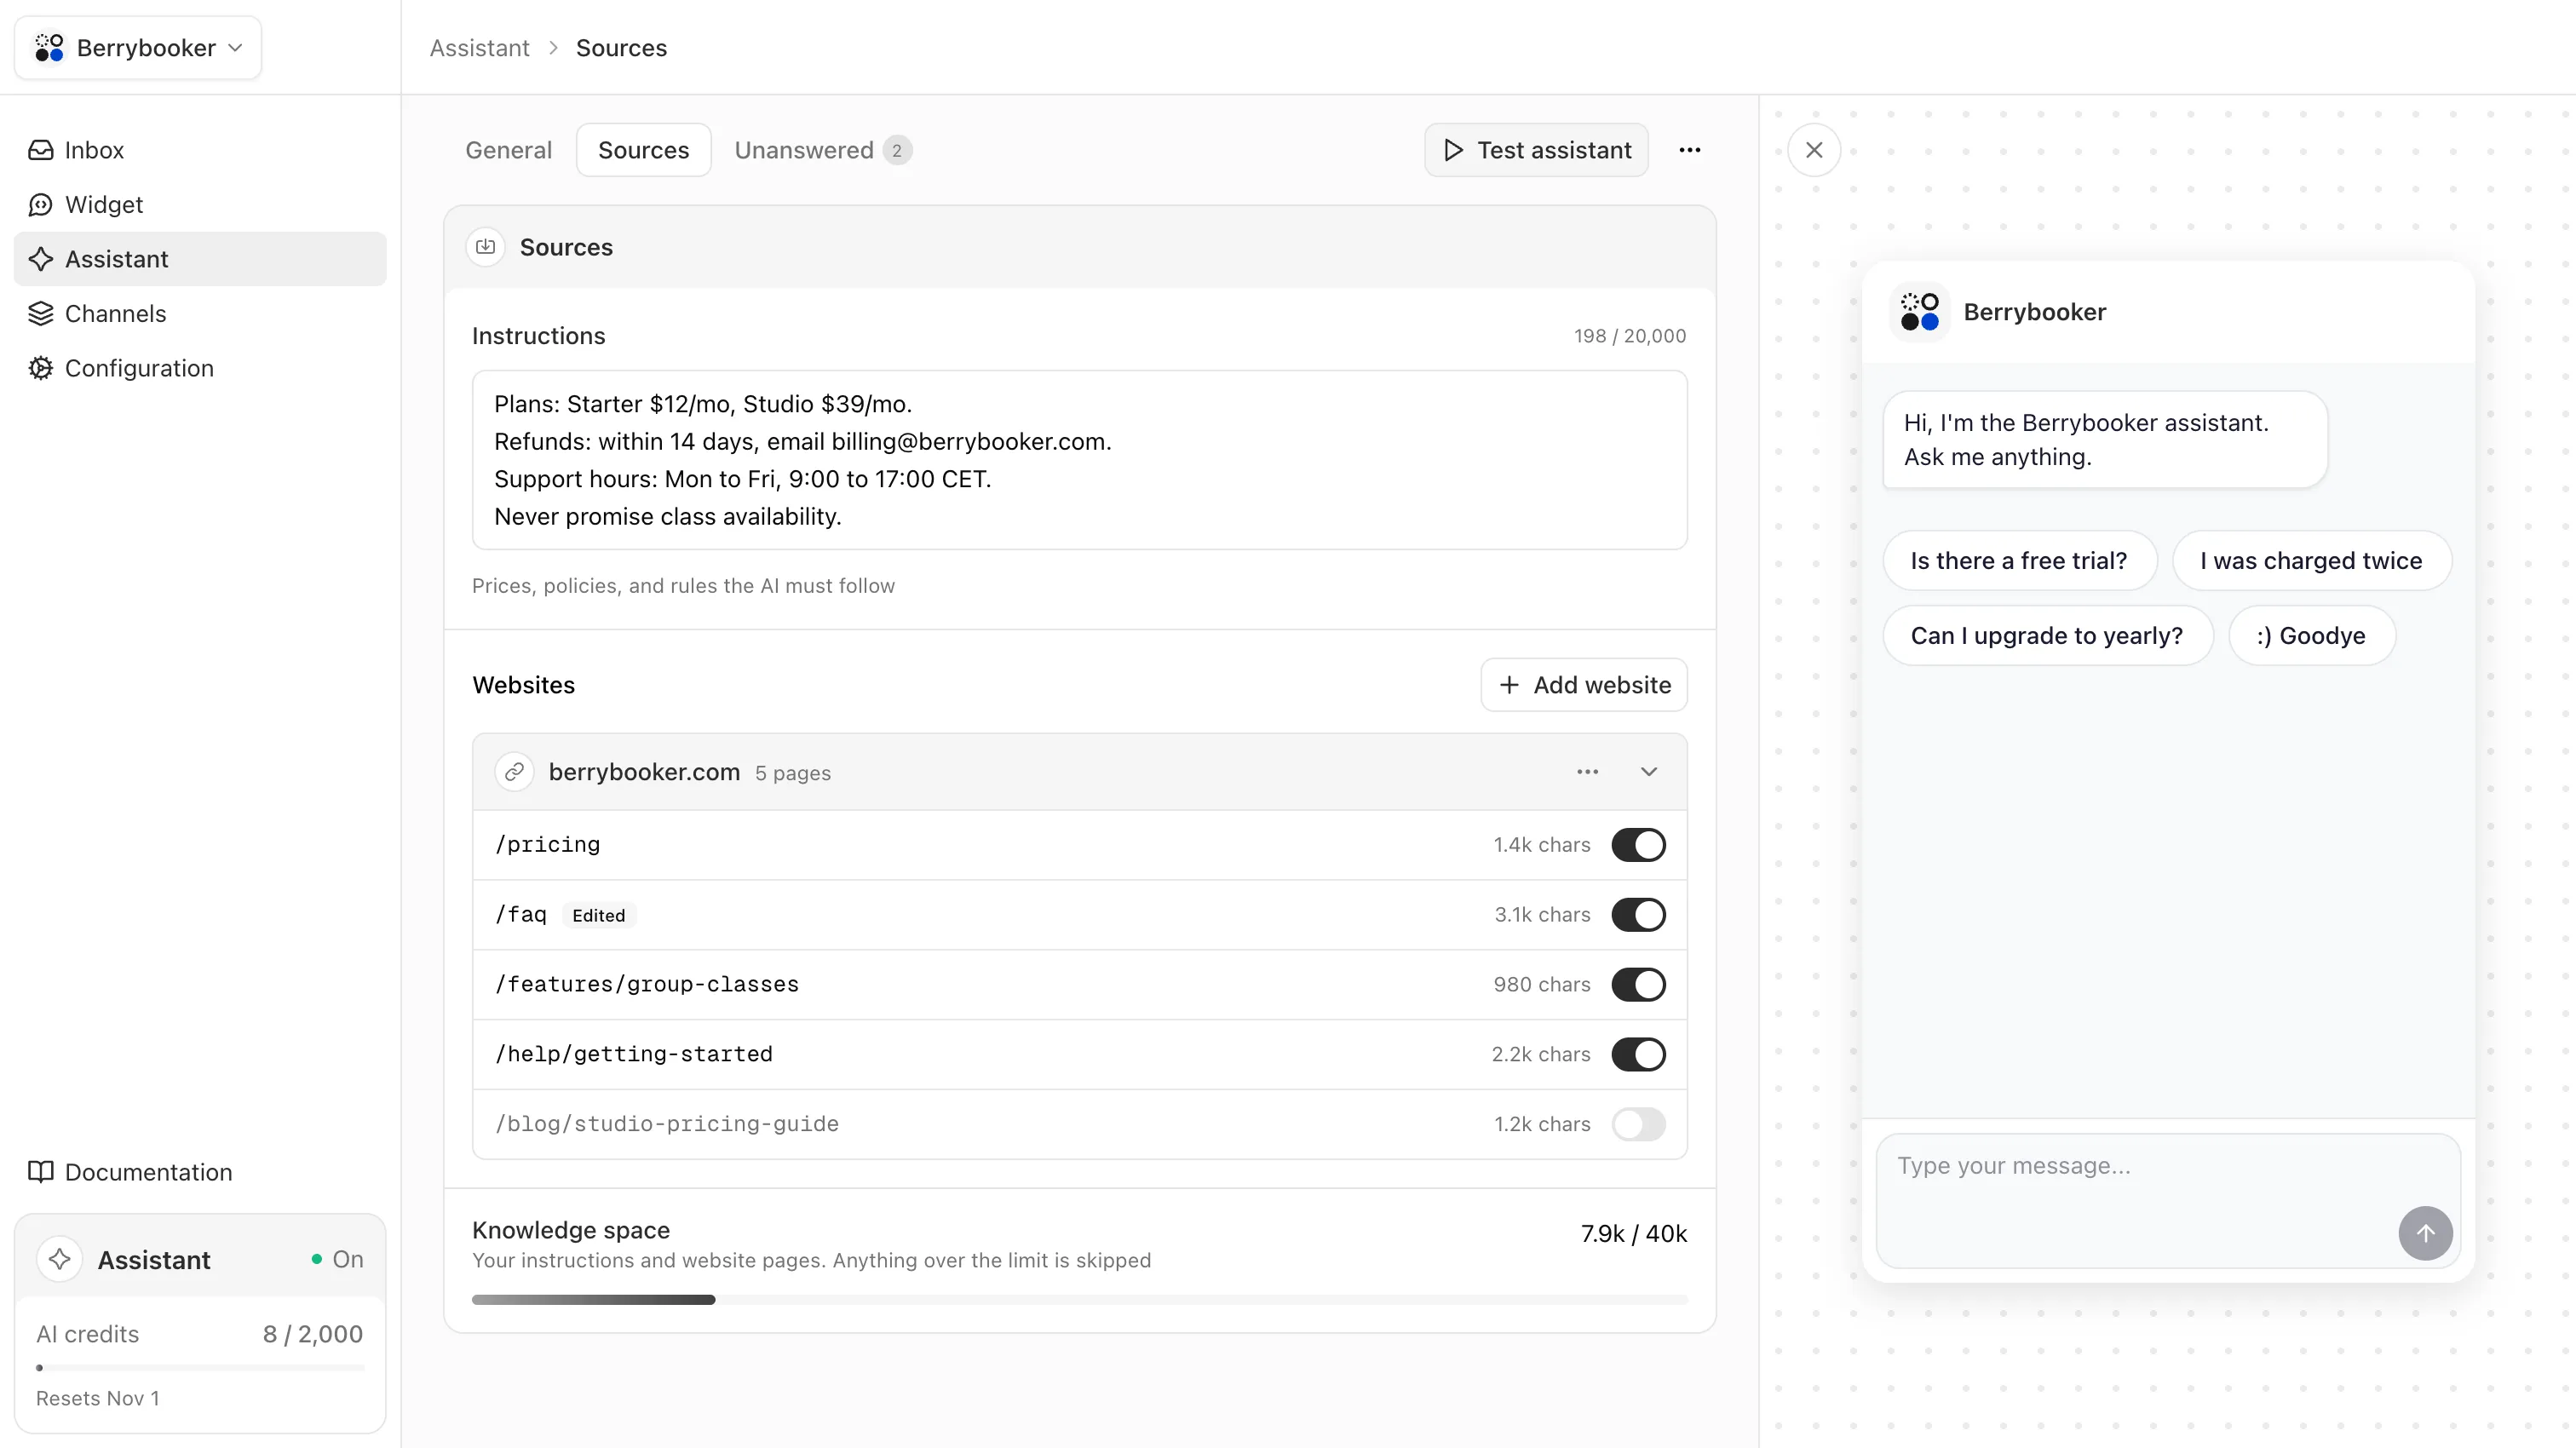Image resolution: width=2576 pixels, height=1448 pixels.
Task: Click the Sources panel header icon
Action: (486, 247)
